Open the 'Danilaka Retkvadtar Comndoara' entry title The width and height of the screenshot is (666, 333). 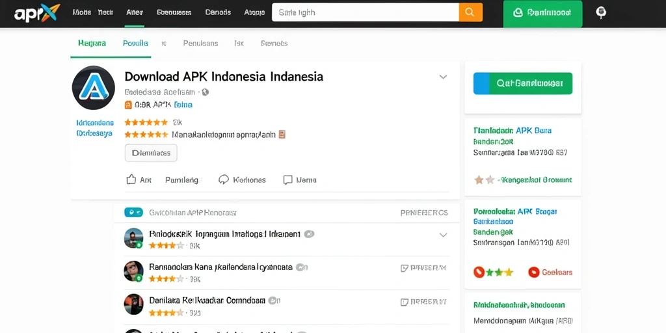point(207,300)
